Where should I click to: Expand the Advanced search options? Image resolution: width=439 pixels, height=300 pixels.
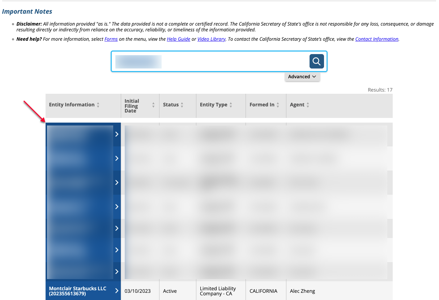pyautogui.click(x=302, y=76)
